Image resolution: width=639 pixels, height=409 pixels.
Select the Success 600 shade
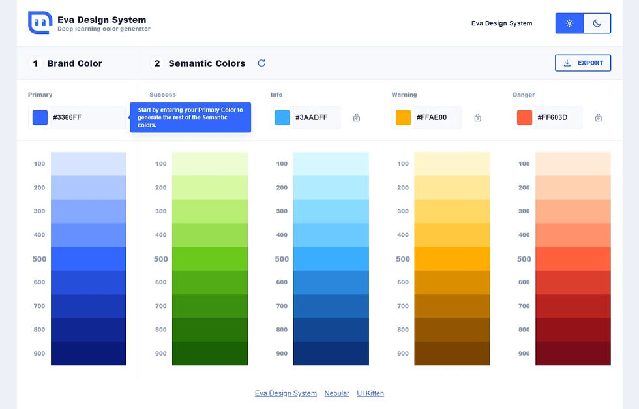tap(210, 282)
